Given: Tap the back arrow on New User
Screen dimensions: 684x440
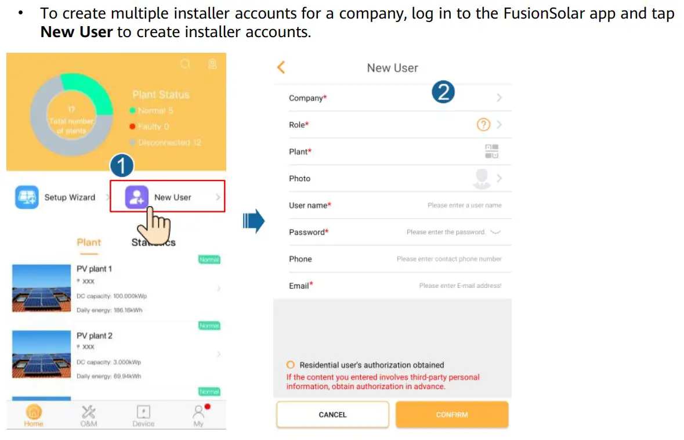Looking at the screenshot, I should 281,68.
